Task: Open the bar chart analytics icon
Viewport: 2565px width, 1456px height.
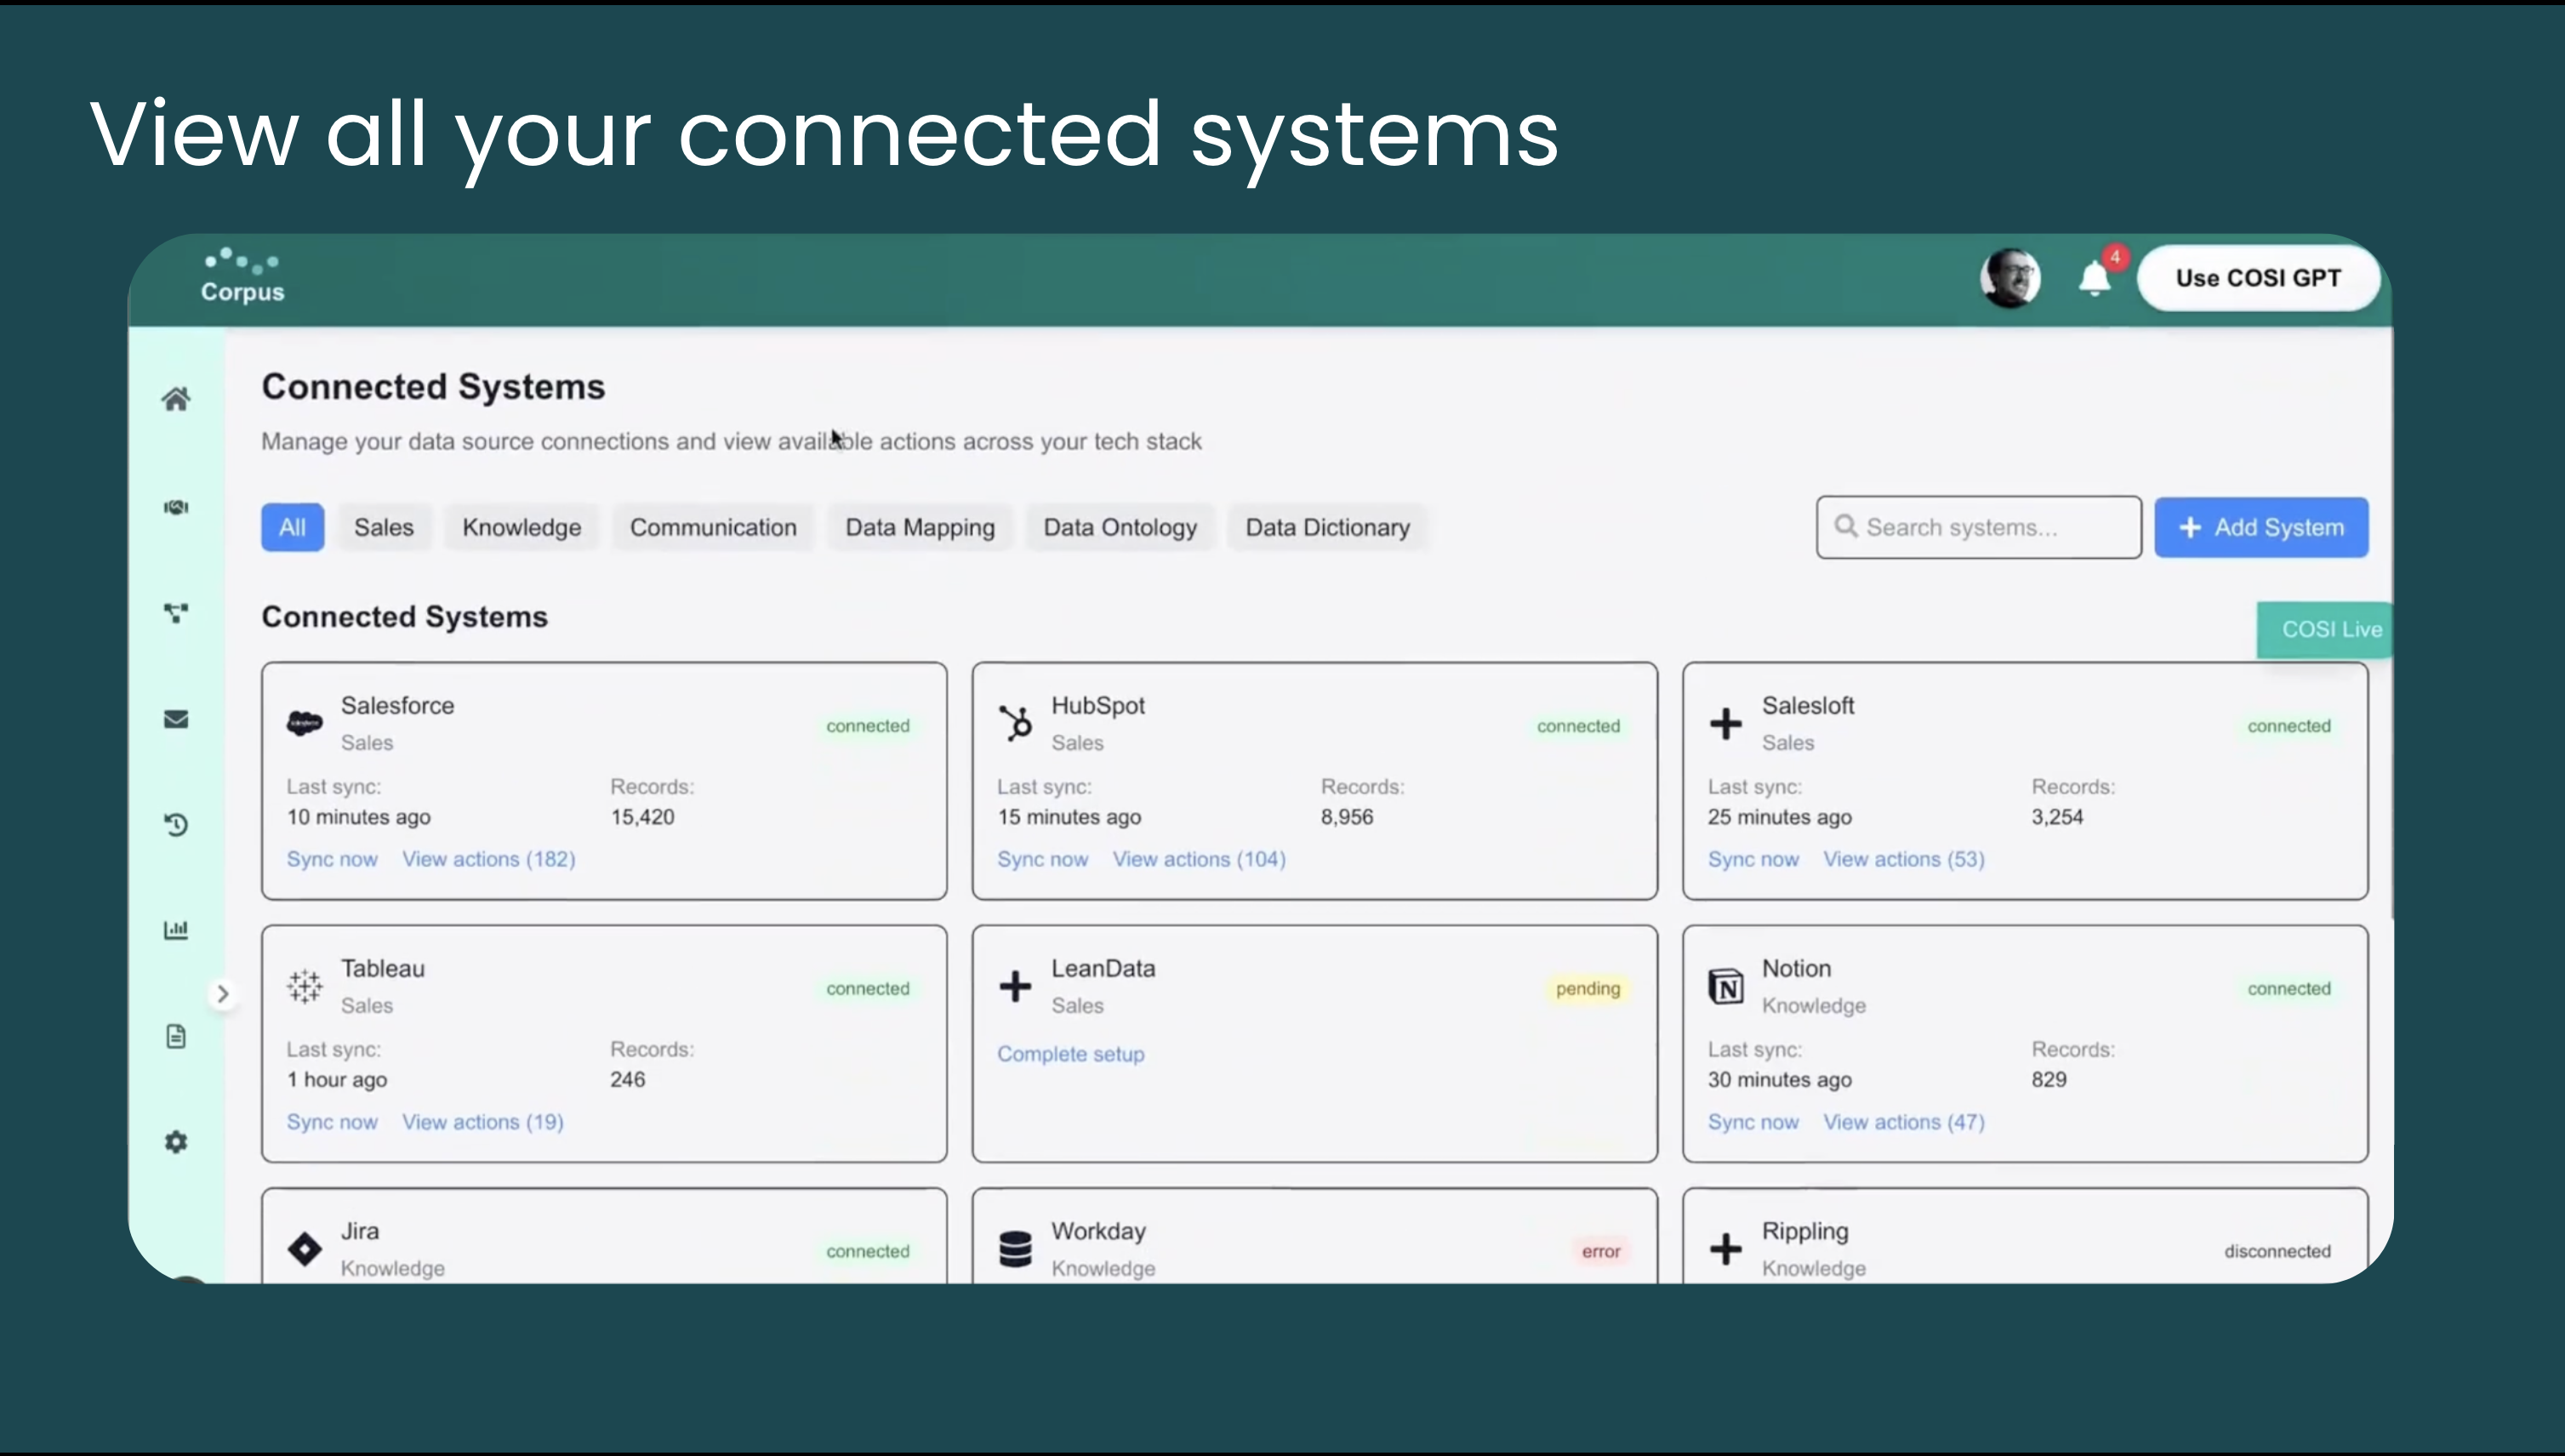Action: [176, 930]
